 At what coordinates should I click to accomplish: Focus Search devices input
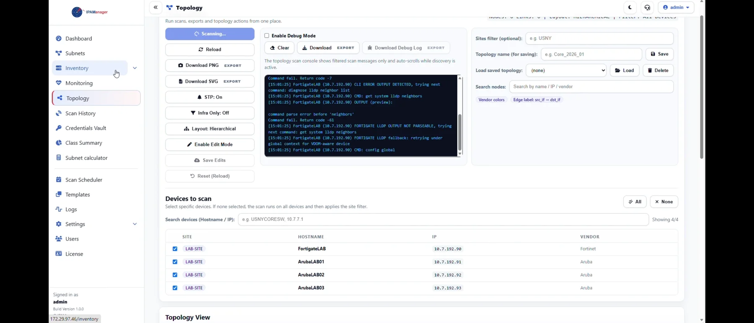[x=443, y=220]
